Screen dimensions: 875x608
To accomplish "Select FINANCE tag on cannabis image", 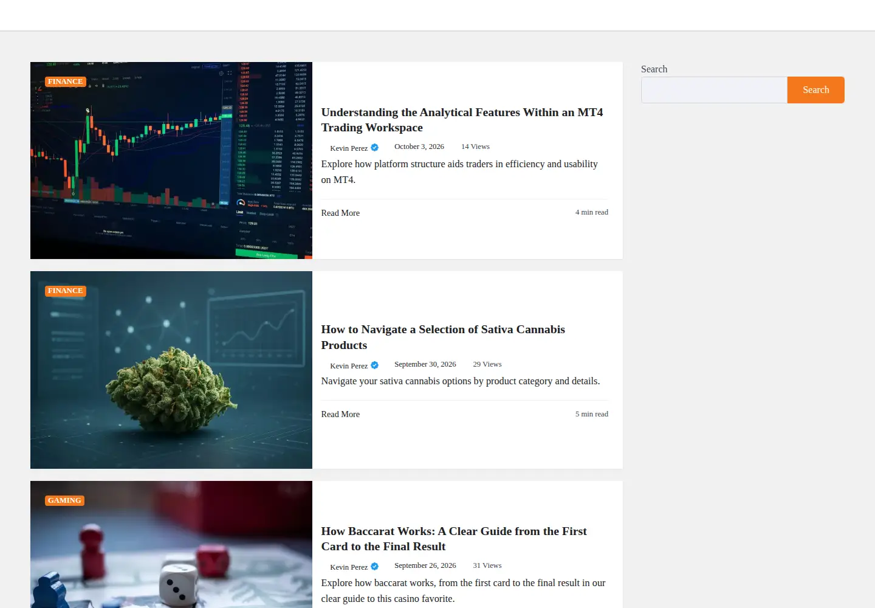I will click(65, 291).
